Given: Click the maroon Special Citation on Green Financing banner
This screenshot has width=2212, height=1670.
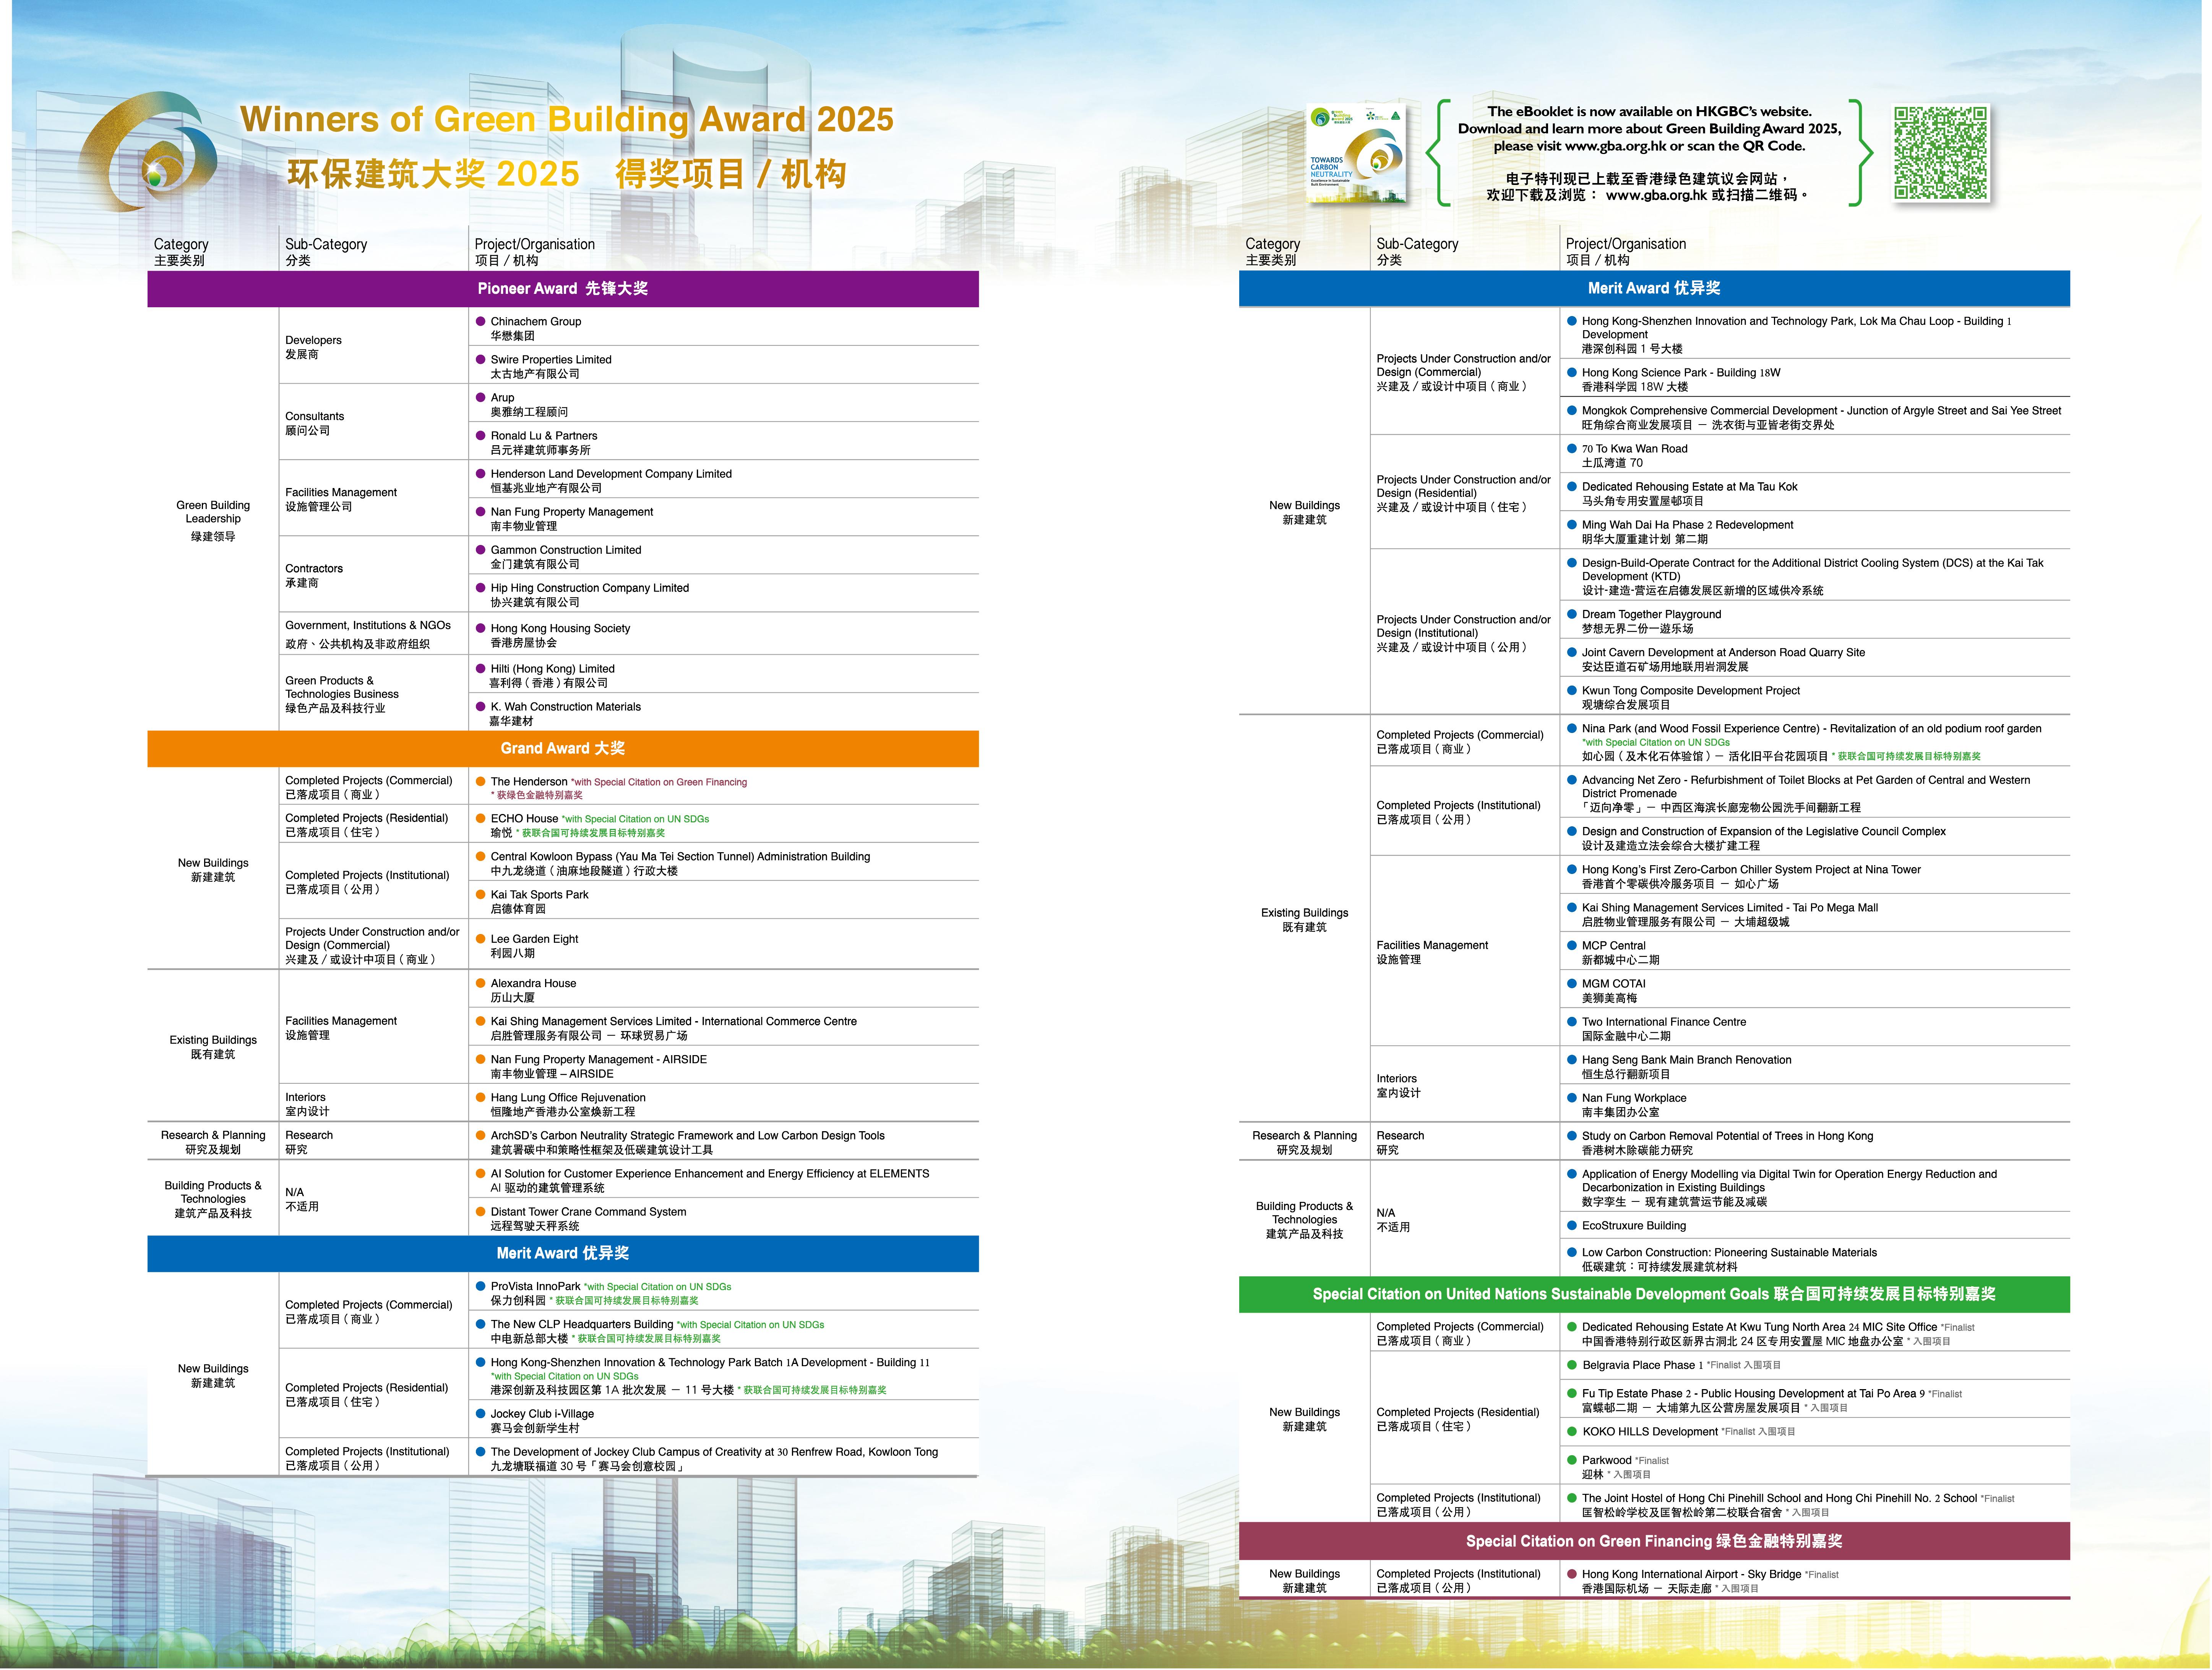Looking at the screenshot, I should (1653, 1541).
